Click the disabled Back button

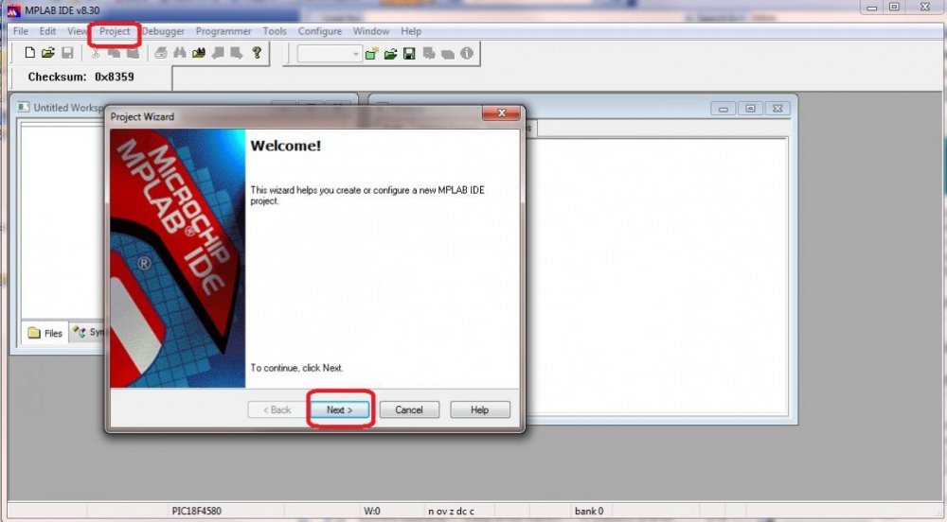(277, 409)
